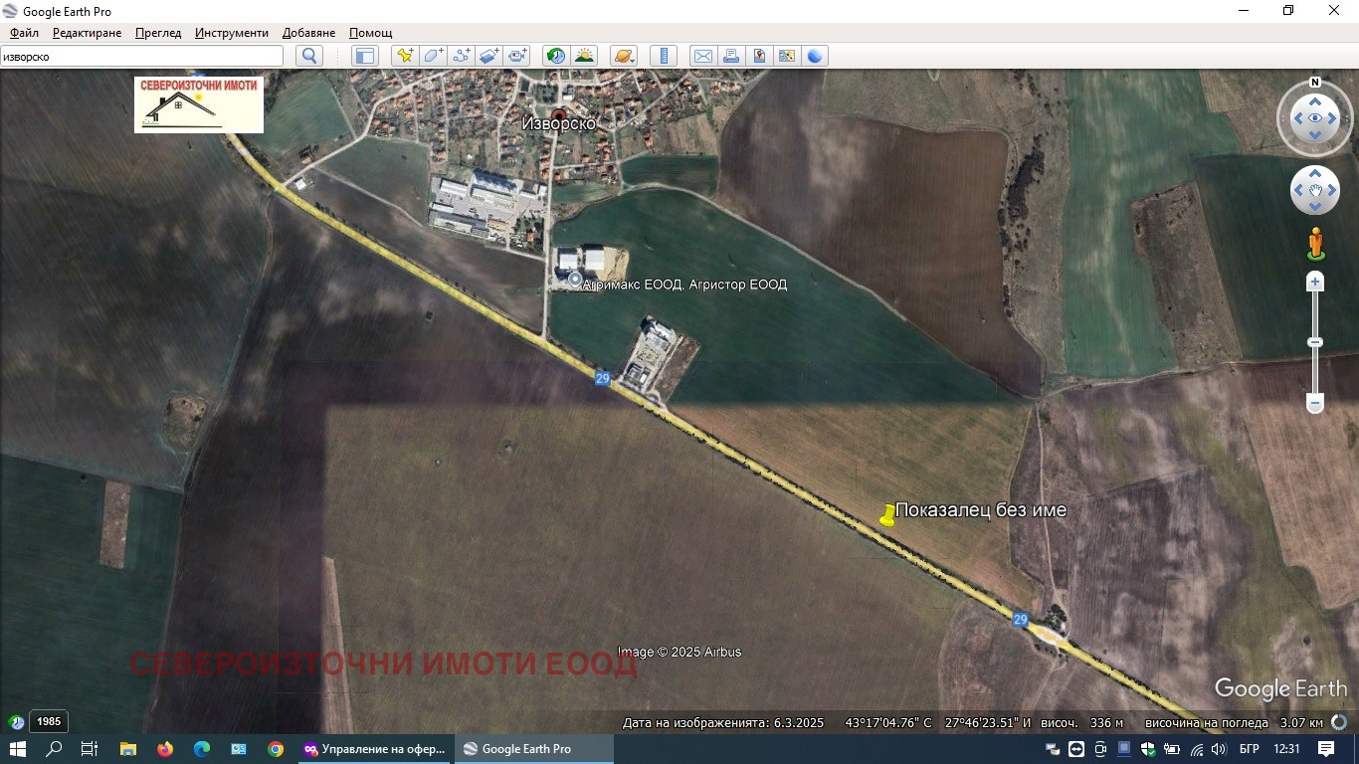Open the Добавяне menu

coord(308,33)
